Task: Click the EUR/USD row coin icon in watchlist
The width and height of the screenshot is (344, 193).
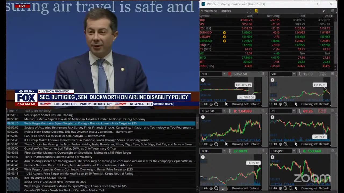Action: tap(224, 32)
